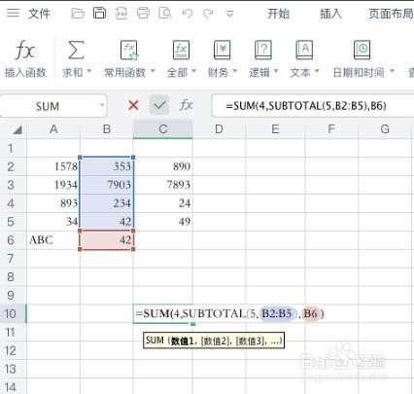Cancel formula entry with red X

[x=133, y=105]
